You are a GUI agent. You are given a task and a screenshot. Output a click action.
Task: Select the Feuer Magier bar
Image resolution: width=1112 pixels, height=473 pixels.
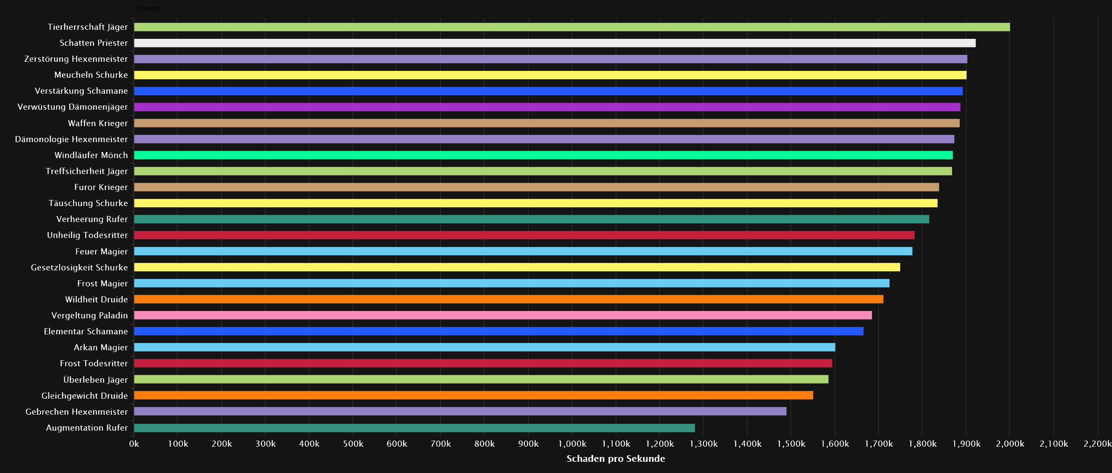tap(523, 251)
